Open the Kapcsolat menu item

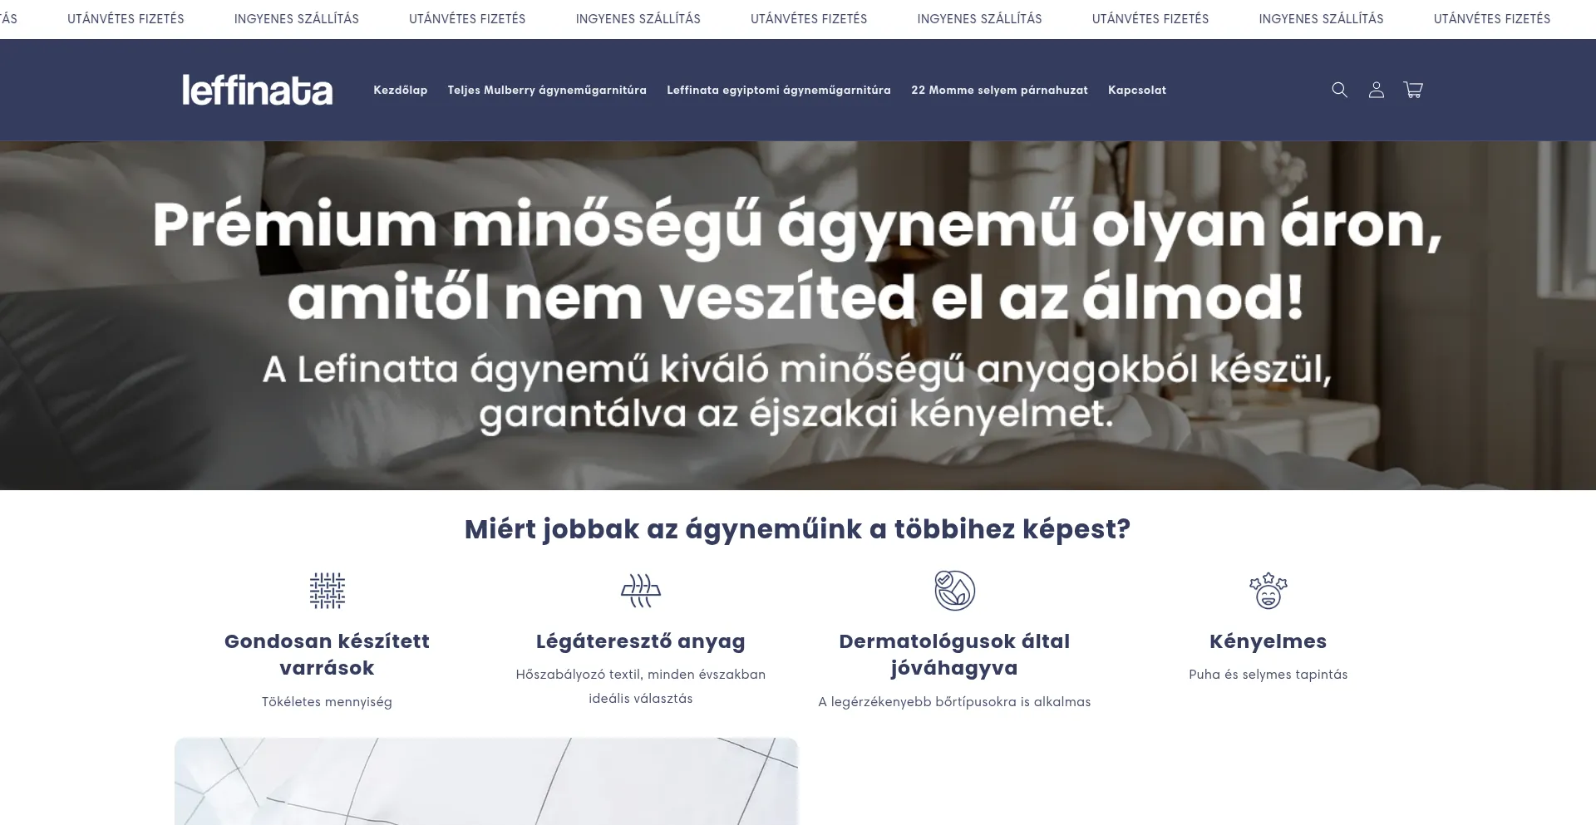(1137, 90)
